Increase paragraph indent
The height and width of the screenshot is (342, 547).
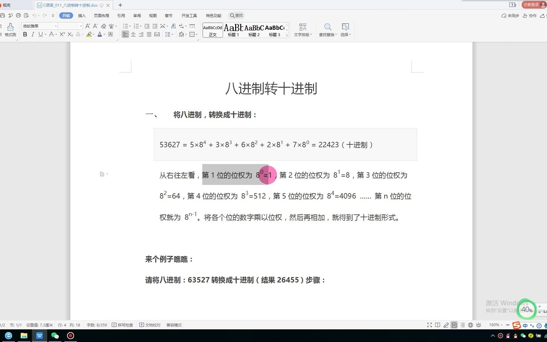pos(155,26)
